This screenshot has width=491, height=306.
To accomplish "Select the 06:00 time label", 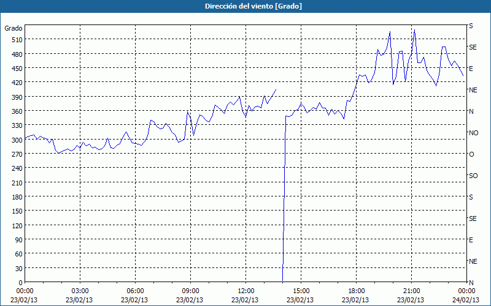I will 135,291.
